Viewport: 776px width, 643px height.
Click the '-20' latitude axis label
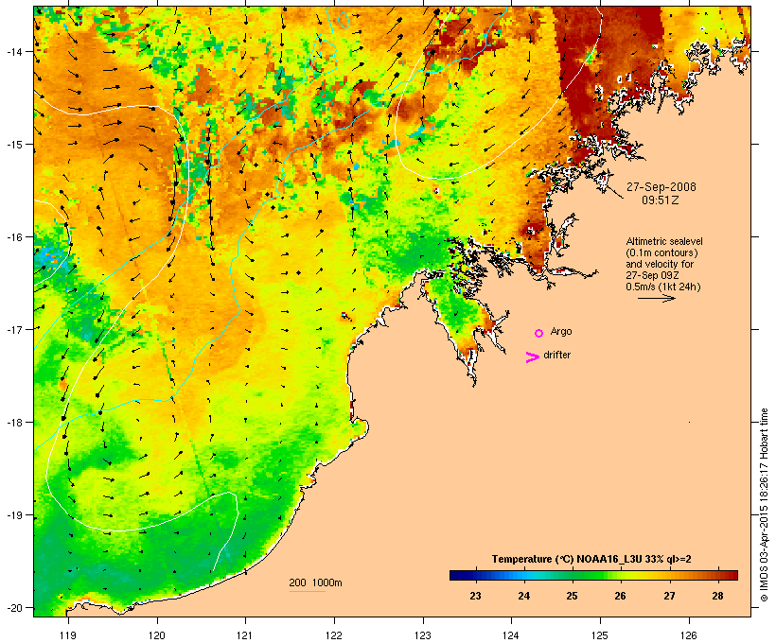click(13, 608)
